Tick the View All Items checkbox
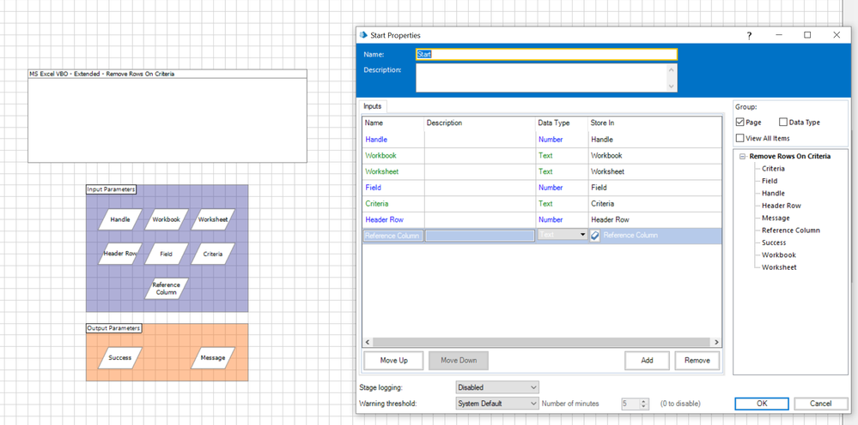This screenshot has width=858, height=425. click(x=740, y=138)
